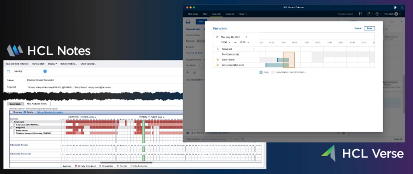
Task: Click Save as Draft in Notes
Action: pyautogui.click(x=39, y=64)
